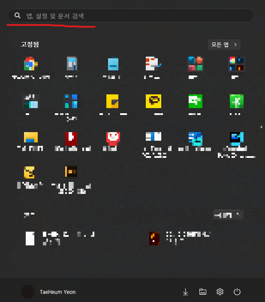This screenshot has height=302, width=265.
Task: Open the grey-and-blue pinned icon beside Chrome
Action: pyautogui.click(x=72, y=63)
